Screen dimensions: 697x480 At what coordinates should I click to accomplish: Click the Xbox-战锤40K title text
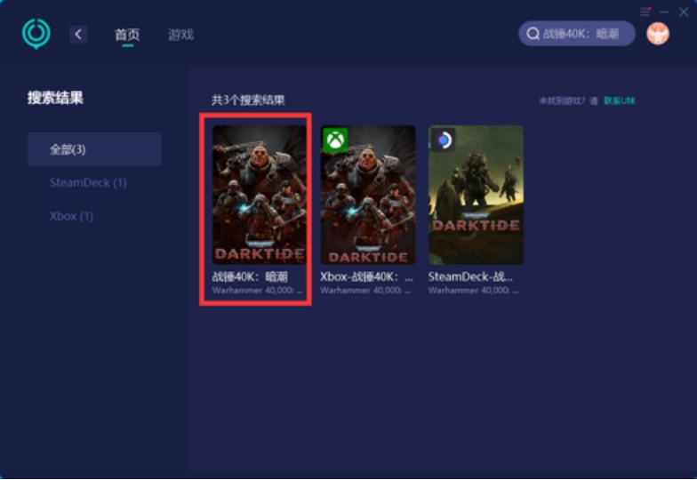[366, 277]
